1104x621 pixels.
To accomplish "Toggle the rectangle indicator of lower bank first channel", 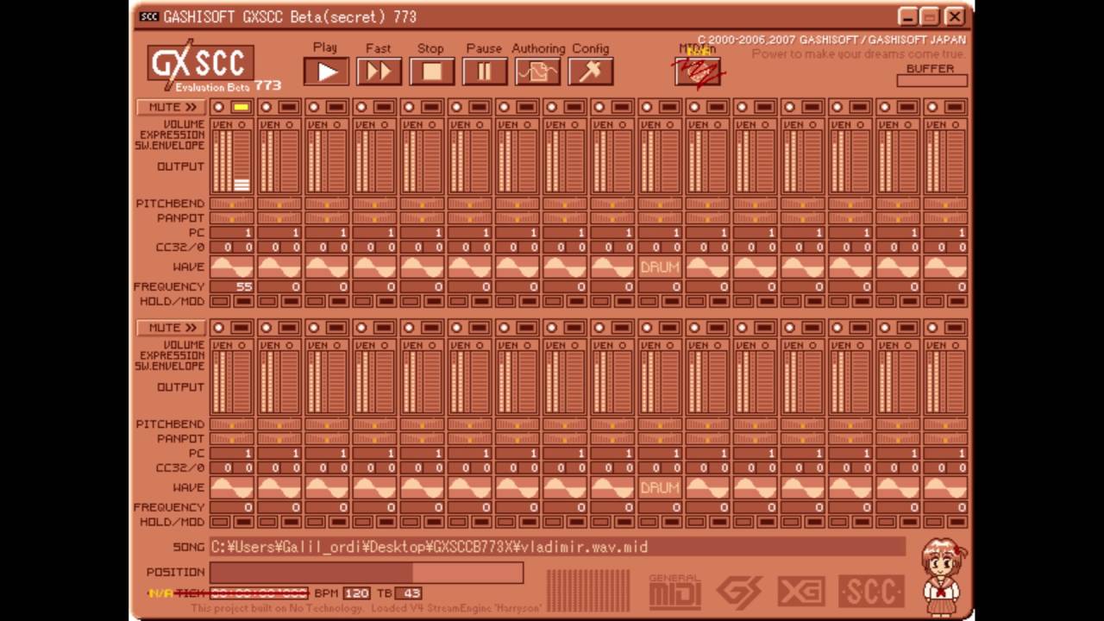I will point(241,328).
